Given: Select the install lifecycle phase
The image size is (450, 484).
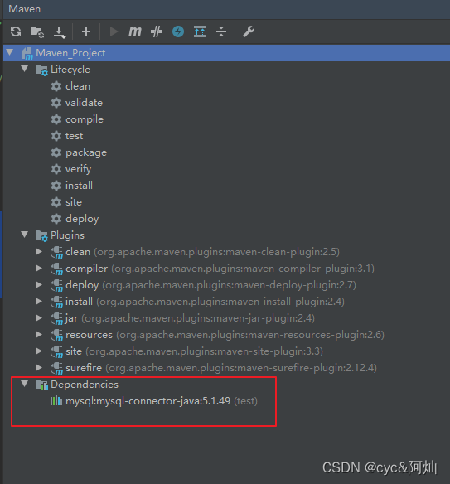Looking at the screenshot, I should pyautogui.click(x=79, y=186).
